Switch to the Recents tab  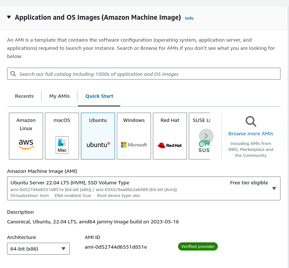24,96
